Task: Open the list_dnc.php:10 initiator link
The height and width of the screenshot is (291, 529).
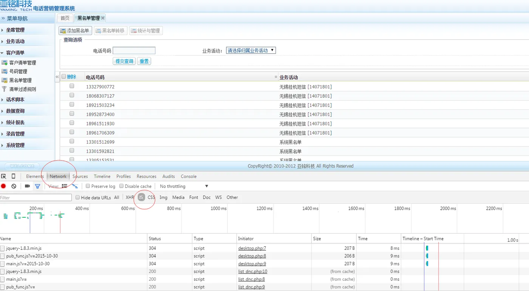Action: (253, 271)
